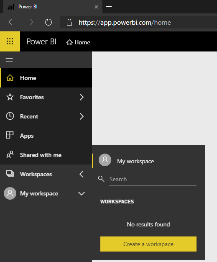Collapse the Workspaces flyout chevron
217x262 pixels.
point(81,174)
